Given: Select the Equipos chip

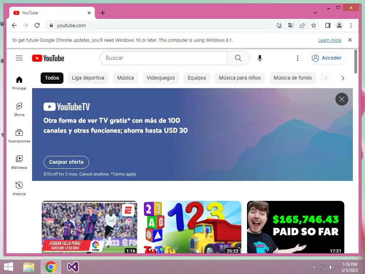Looking at the screenshot, I should pyautogui.click(x=197, y=78).
